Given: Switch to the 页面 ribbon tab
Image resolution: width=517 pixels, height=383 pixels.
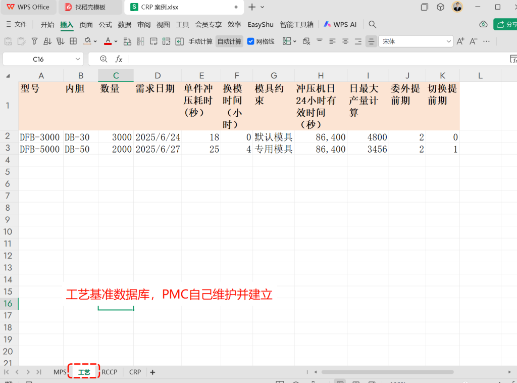Looking at the screenshot, I should click(x=86, y=25).
